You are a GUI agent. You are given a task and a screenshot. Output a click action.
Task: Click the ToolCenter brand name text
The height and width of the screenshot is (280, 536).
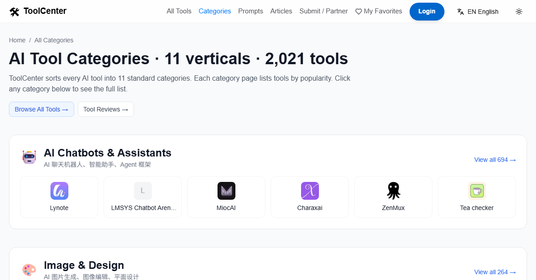pos(45,11)
